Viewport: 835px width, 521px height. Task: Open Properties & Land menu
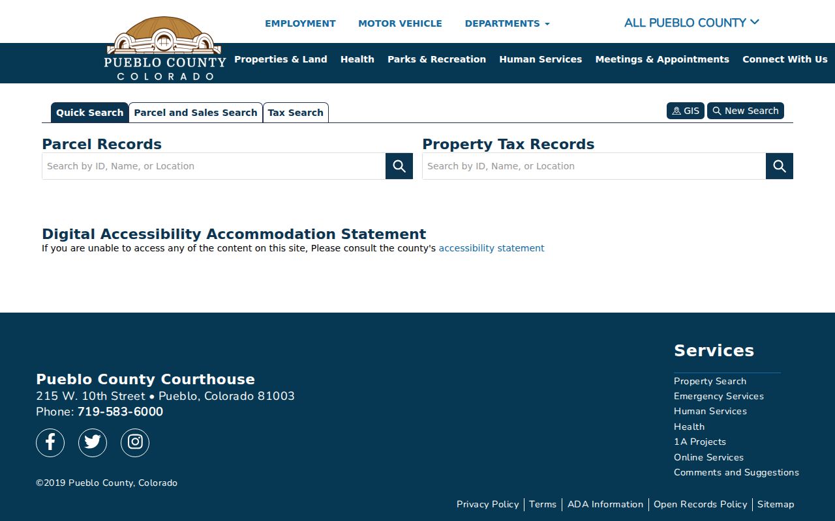[x=281, y=59]
